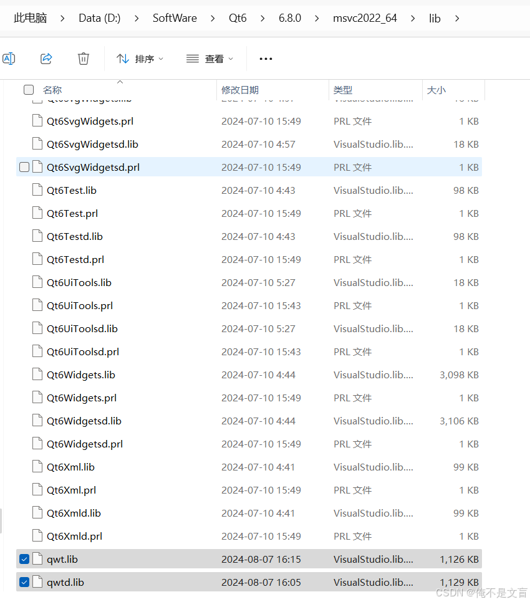
Task: Click the file icon of Qt6Xml.prl
Action: click(x=37, y=489)
